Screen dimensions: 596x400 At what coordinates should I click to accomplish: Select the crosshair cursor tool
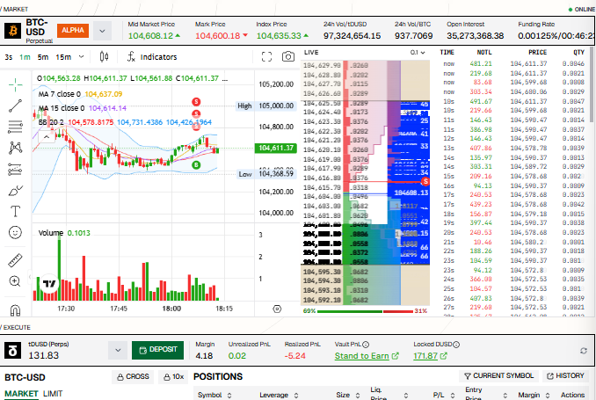pos(15,84)
